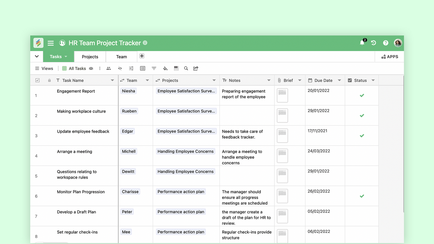Screen dimensions: 434x244
Task: Open the revision history icon
Action: [373, 43]
